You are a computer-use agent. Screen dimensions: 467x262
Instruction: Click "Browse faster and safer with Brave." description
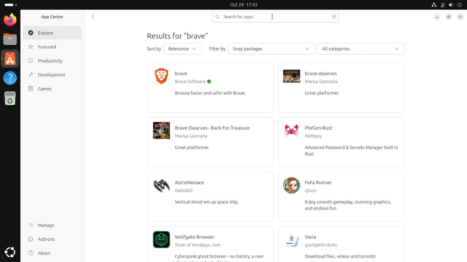[x=210, y=93]
